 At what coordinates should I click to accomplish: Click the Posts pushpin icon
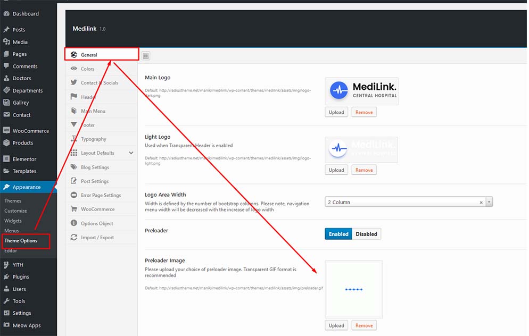click(x=6, y=29)
